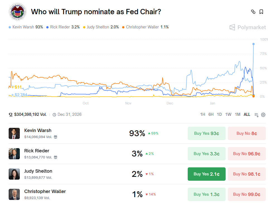The height and width of the screenshot is (203, 268).
Task: Click the Kevin Warsh chart endpoint marker
Action: pyautogui.click(x=253, y=44)
